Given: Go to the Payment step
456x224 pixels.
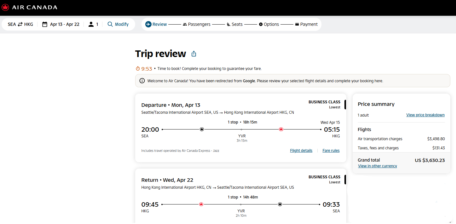Looking at the screenshot, I should point(306,24).
